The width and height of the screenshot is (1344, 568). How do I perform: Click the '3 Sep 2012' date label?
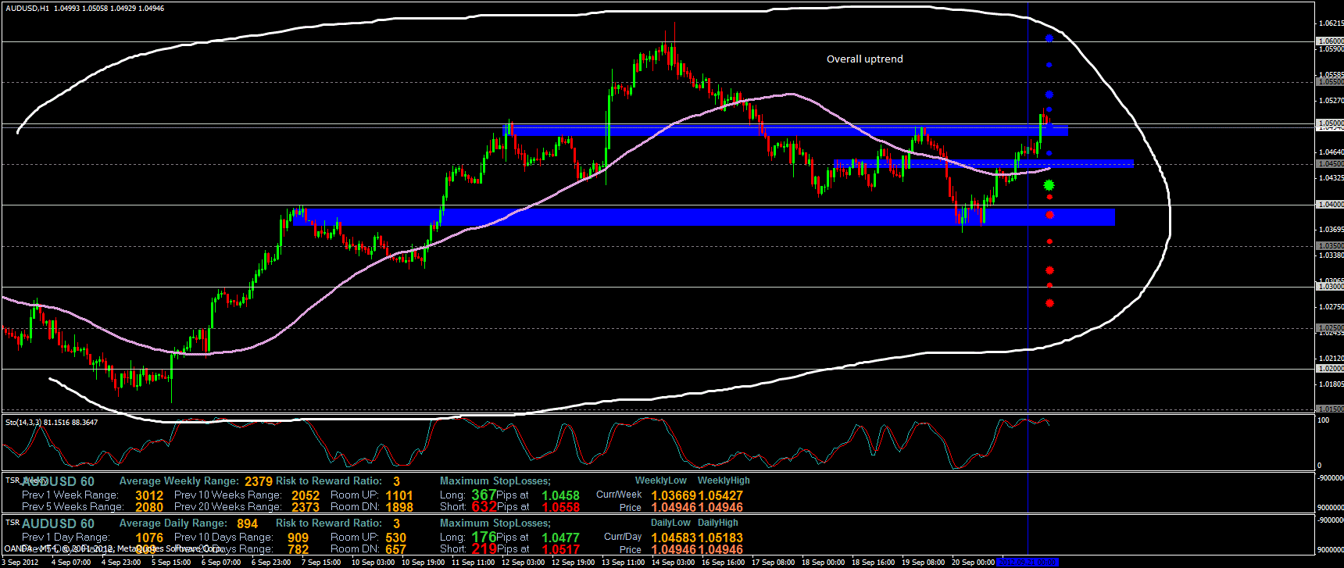[20, 563]
